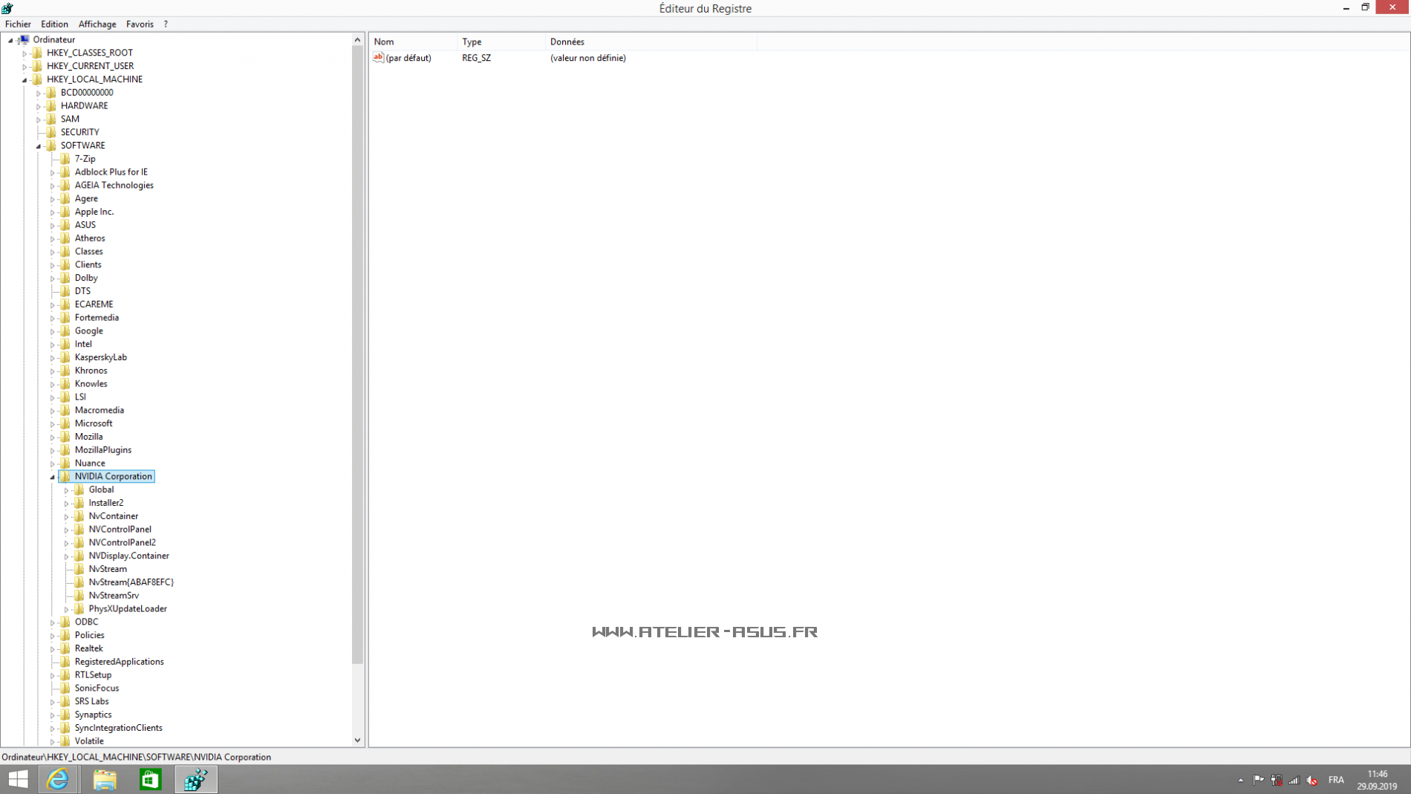Click the FRA language indicator
The height and width of the screenshot is (794, 1411).
(1336, 780)
